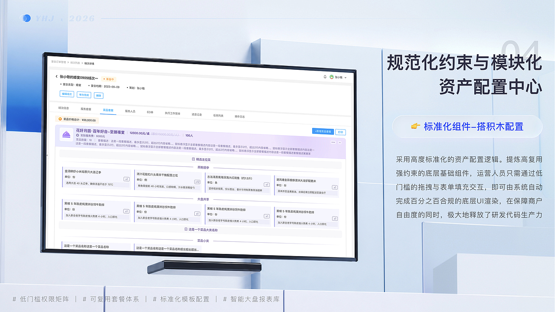Switch to the 任务列表 tab
Image resolution: width=555 pixels, height=312 pixels.
(218, 115)
